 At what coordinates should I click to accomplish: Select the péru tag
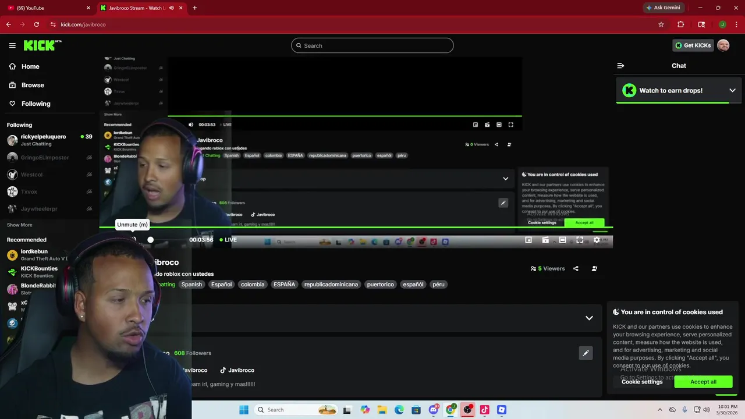point(438,285)
